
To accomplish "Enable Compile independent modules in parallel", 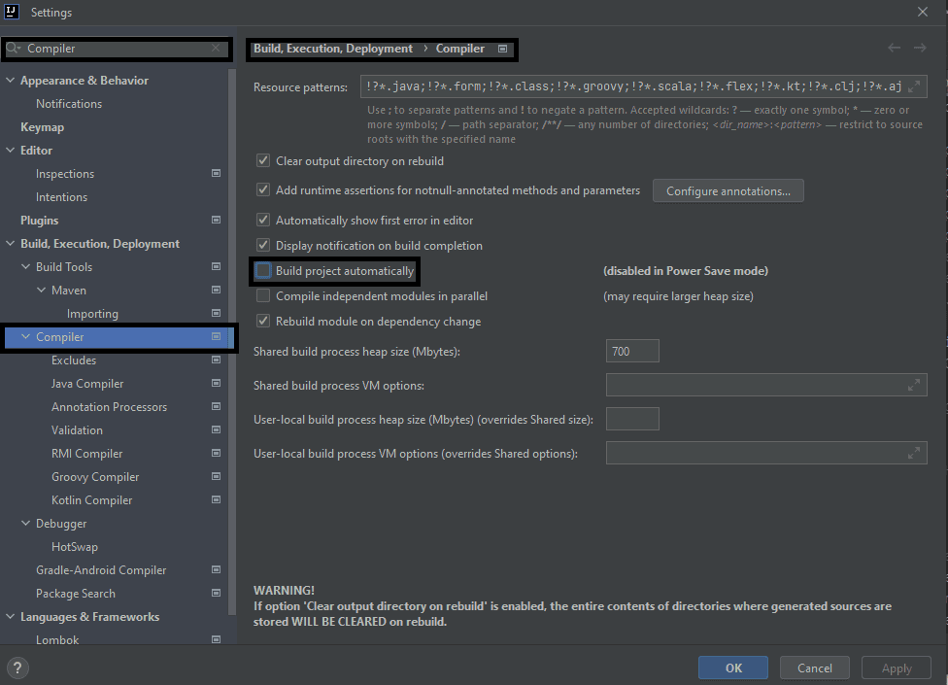I will coord(263,295).
